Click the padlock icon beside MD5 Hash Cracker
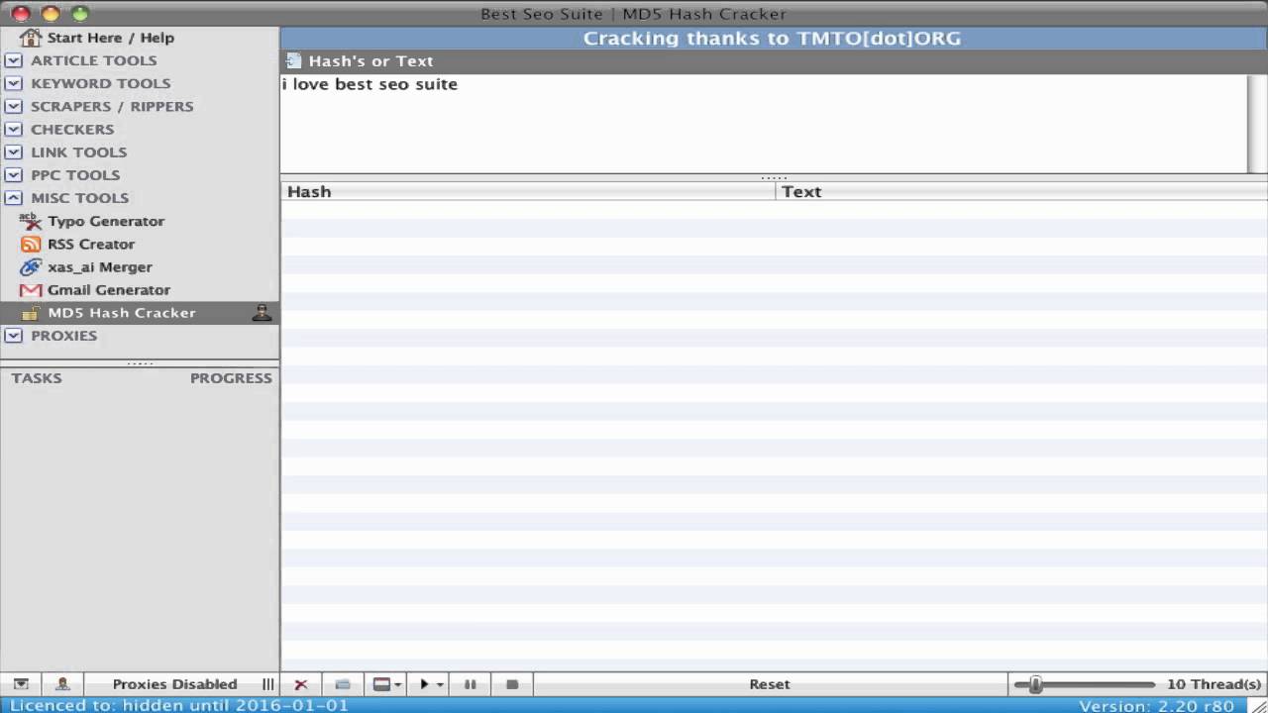 click(31, 313)
